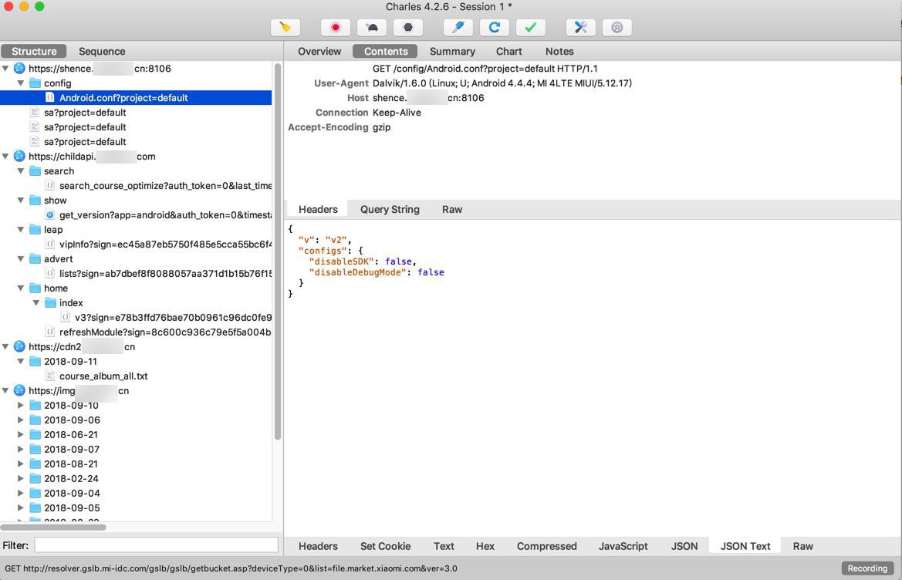Switch to the Sequence view tab
Image resolution: width=902 pixels, height=580 pixels.
pos(102,52)
